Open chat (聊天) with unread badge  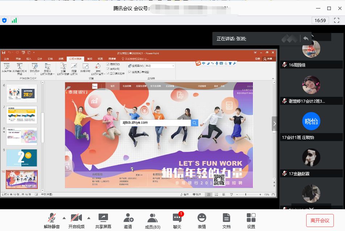click(x=177, y=221)
